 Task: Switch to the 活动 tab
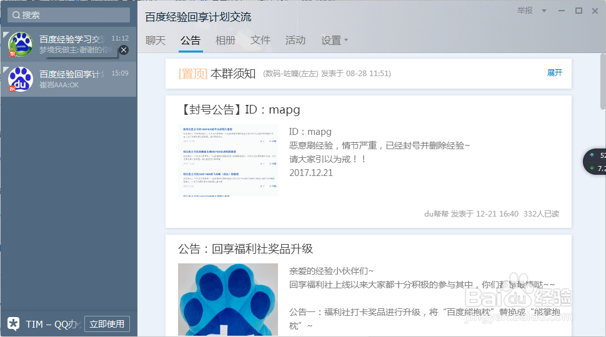pos(296,40)
